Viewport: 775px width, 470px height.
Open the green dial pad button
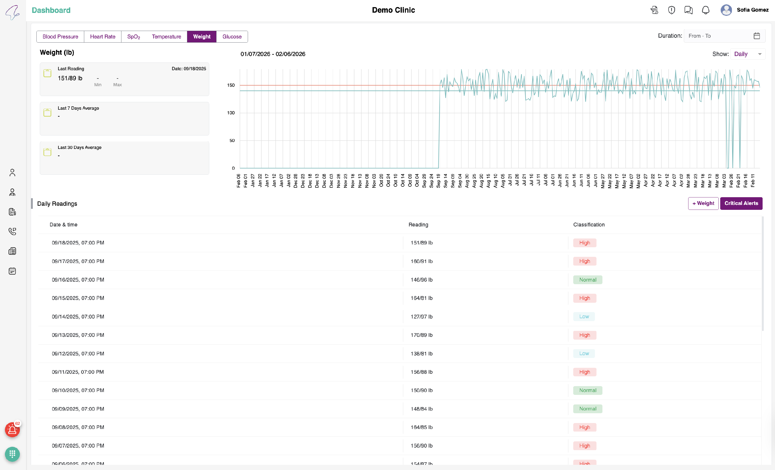pyautogui.click(x=12, y=454)
